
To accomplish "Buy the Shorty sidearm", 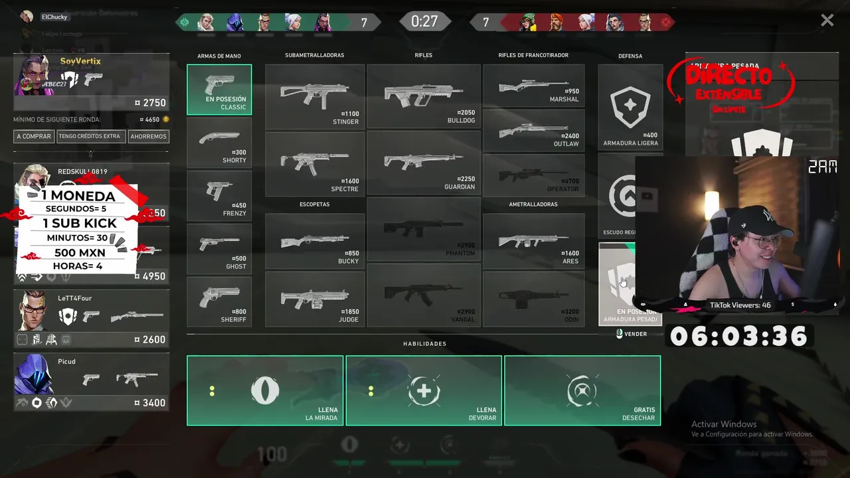I will (x=219, y=143).
